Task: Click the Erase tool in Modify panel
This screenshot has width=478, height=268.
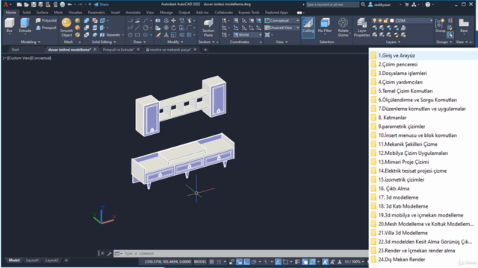Action: pos(158,35)
